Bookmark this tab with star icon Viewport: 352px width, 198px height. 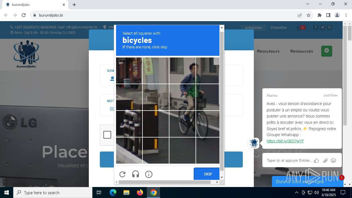point(309,15)
